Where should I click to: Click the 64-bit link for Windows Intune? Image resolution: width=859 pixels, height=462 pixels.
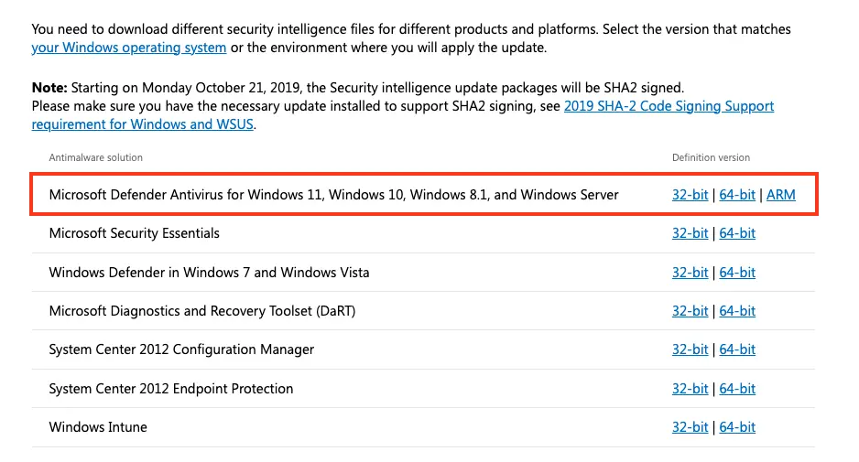(x=737, y=427)
